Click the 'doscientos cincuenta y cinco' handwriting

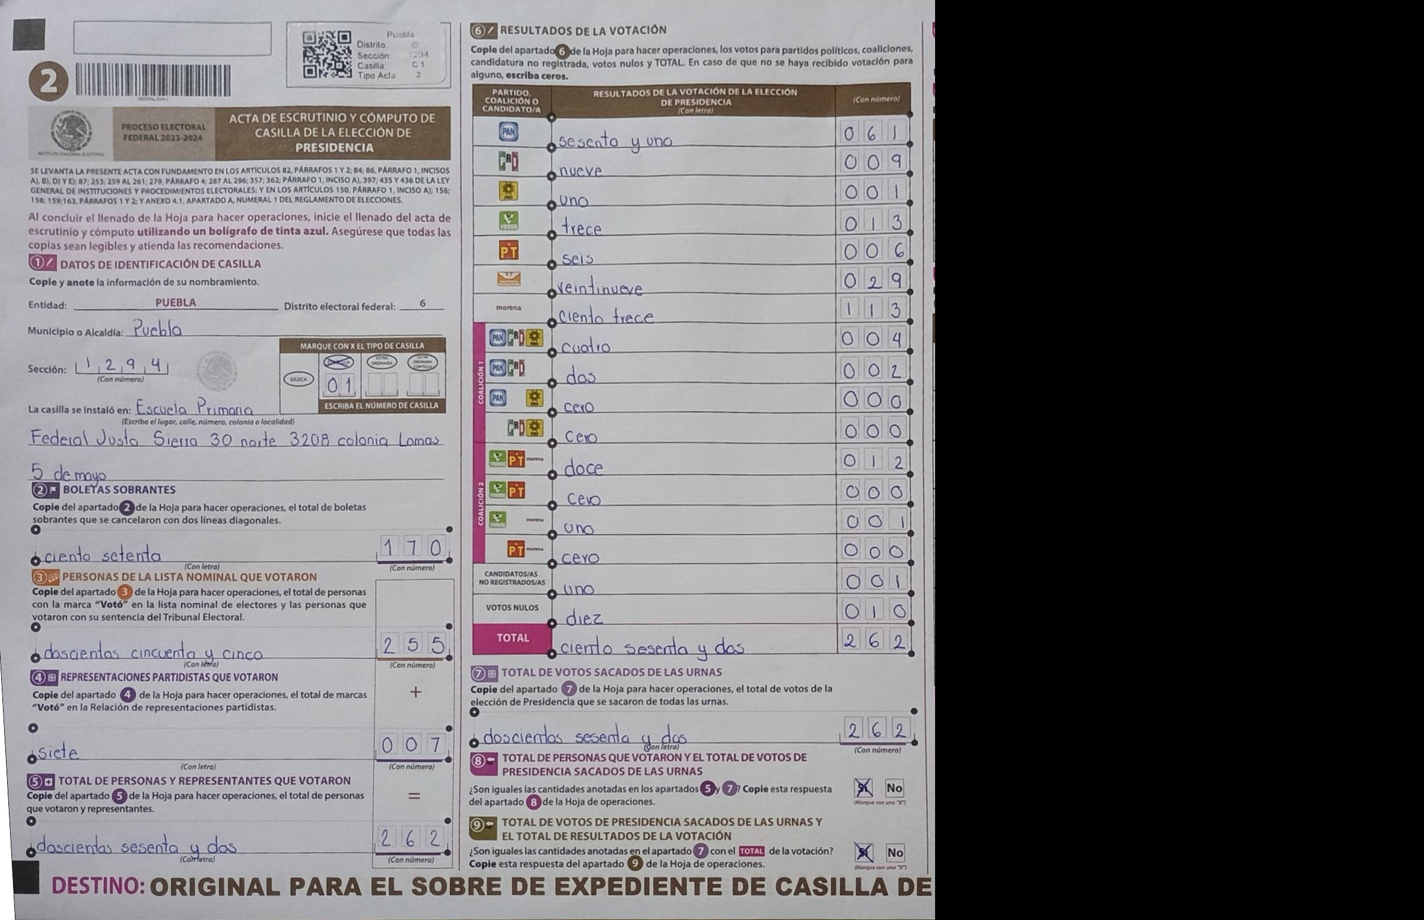154,653
